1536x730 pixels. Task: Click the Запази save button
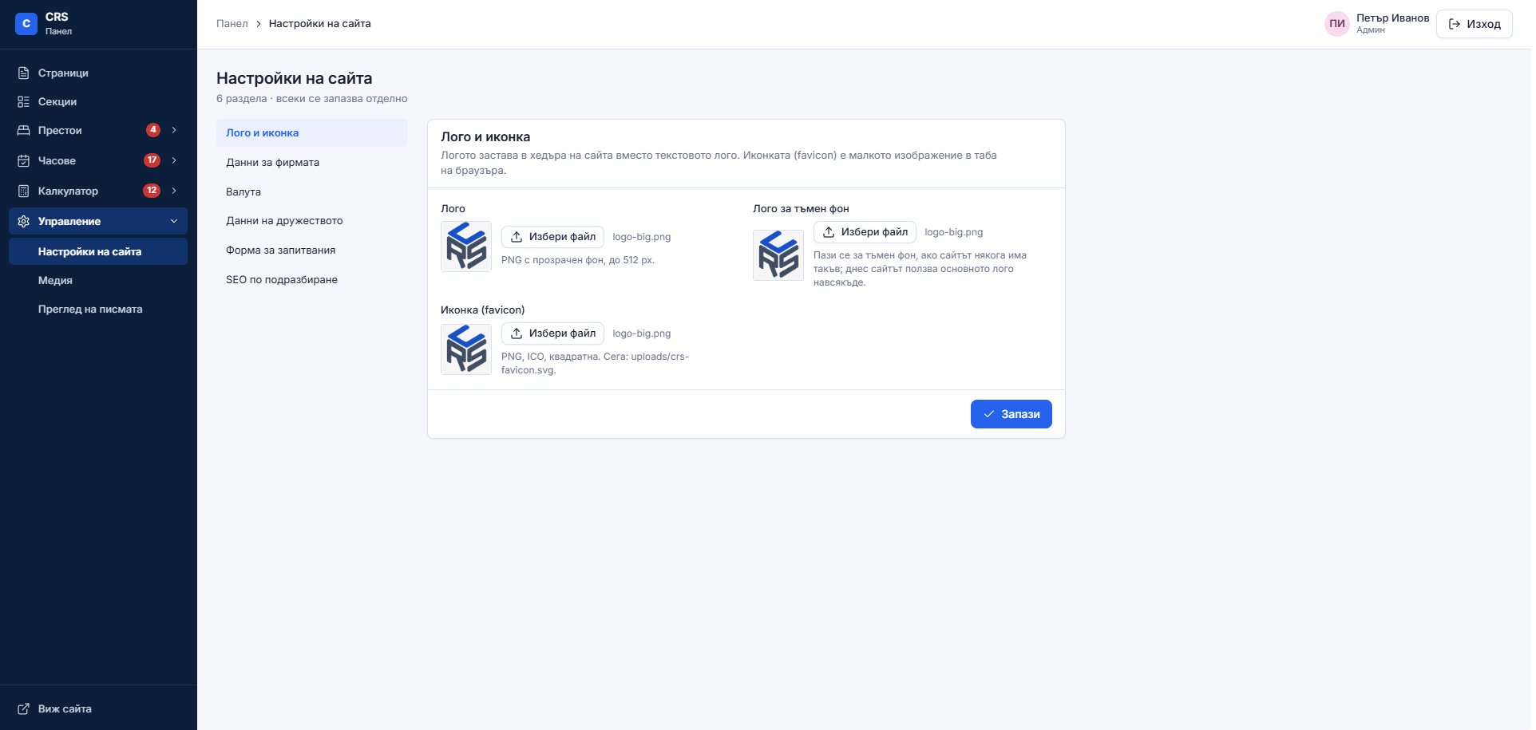1011,414
